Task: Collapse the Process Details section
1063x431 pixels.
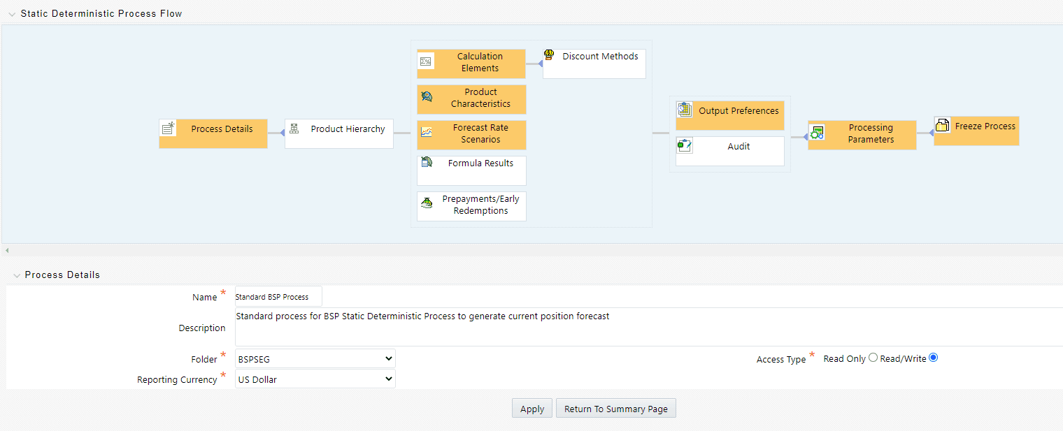Action: point(17,275)
